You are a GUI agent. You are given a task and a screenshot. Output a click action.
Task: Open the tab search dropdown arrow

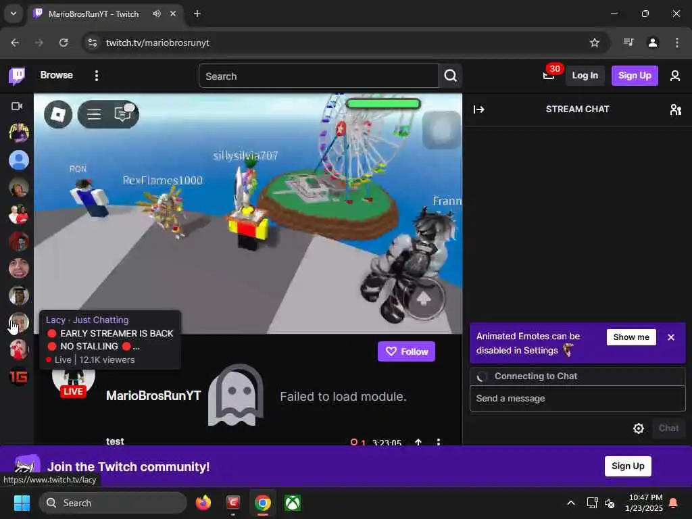(14, 14)
